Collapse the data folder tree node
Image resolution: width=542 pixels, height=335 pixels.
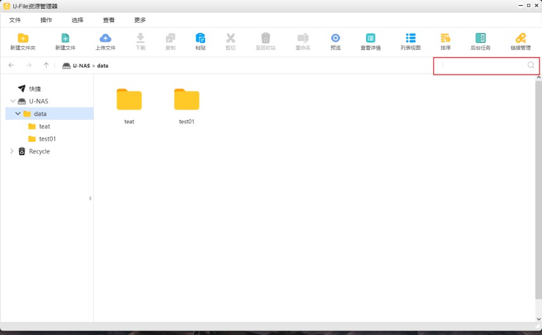18,114
